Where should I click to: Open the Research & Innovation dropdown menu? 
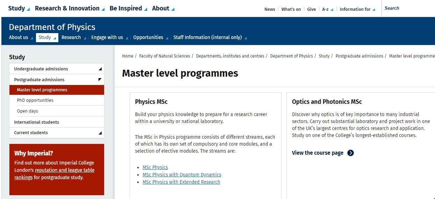(70, 8)
